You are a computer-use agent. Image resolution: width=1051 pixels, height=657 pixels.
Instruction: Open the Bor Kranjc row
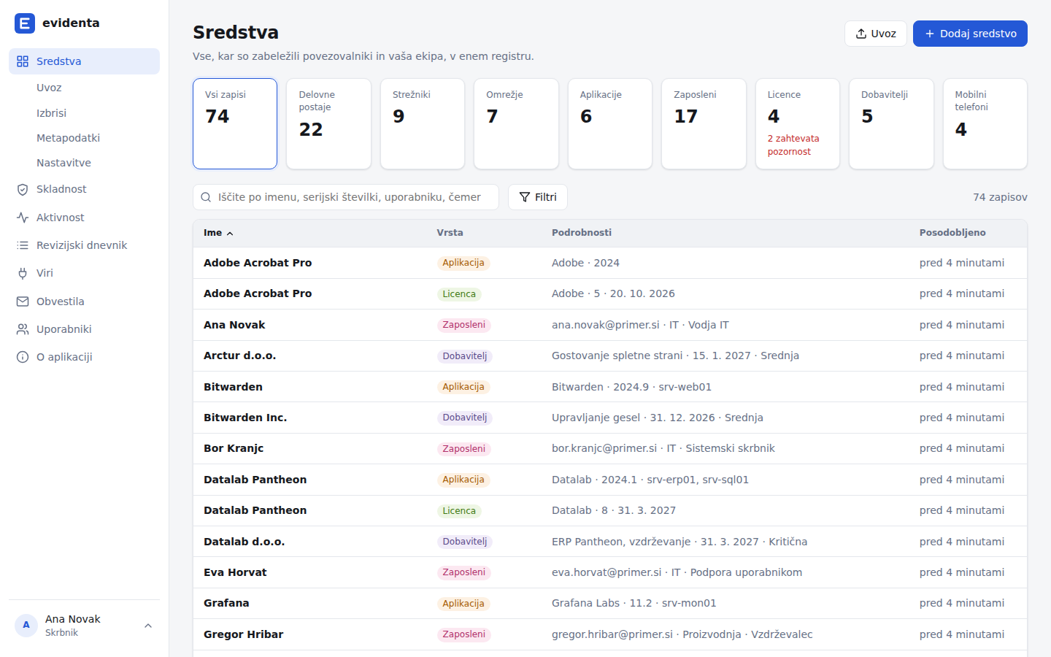(x=610, y=448)
